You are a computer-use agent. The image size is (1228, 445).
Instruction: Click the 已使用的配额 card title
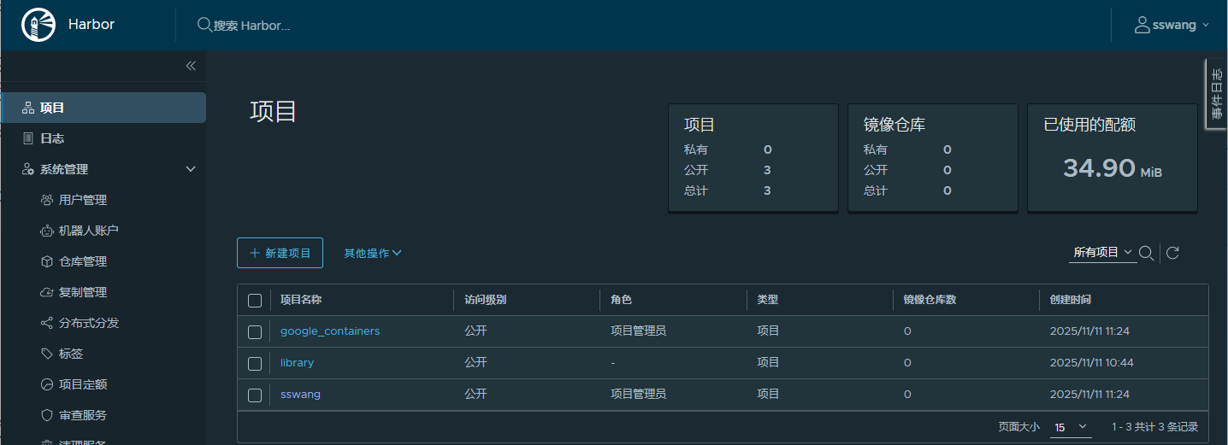1089,125
